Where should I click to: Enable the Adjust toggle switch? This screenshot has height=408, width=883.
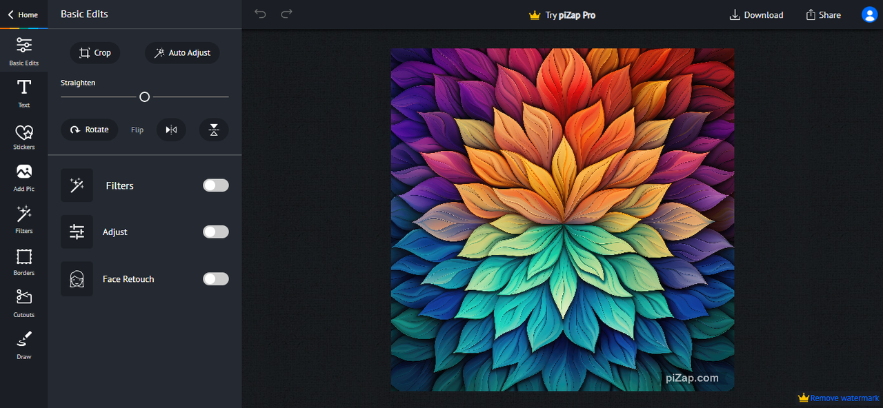pyautogui.click(x=215, y=232)
